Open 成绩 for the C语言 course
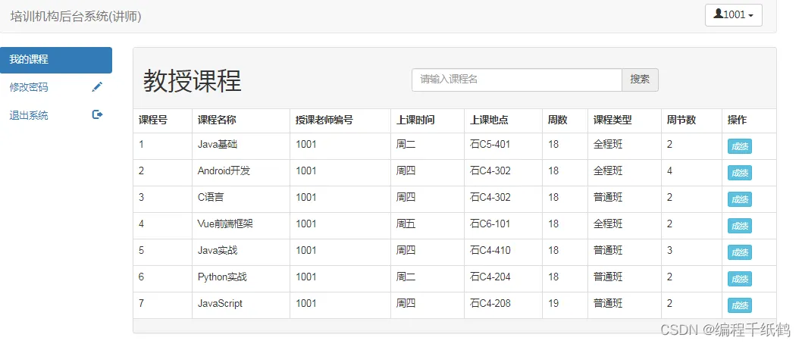 (740, 199)
